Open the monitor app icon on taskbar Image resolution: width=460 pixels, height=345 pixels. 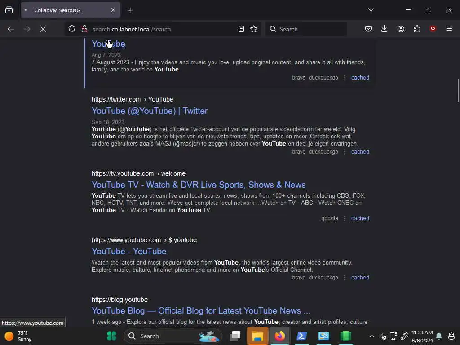(x=324, y=336)
